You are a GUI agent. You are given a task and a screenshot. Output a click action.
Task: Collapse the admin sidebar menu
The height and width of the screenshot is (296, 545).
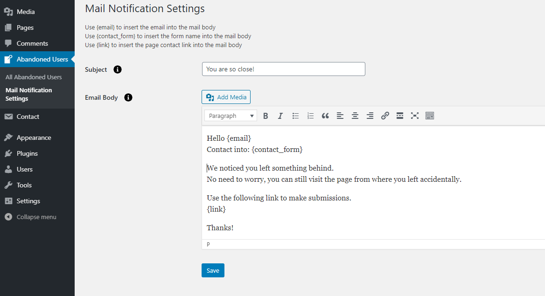click(x=36, y=217)
